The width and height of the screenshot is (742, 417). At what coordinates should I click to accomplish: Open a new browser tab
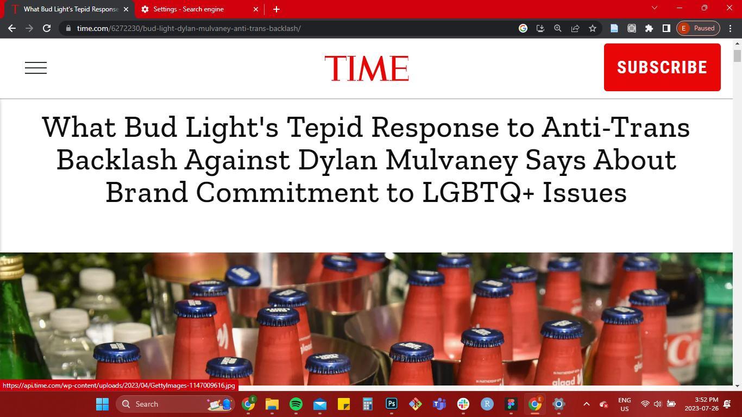[276, 9]
